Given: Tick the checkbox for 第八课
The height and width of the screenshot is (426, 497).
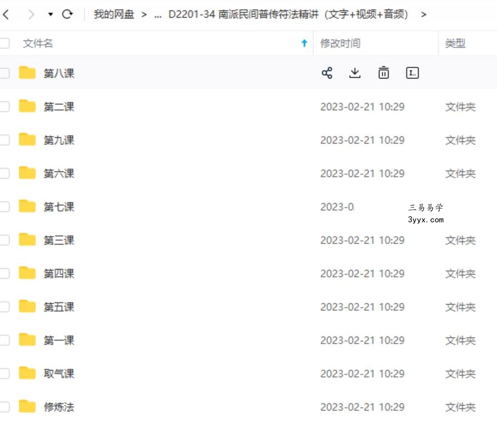Looking at the screenshot, I should pyautogui.click(x=4, y=73).
